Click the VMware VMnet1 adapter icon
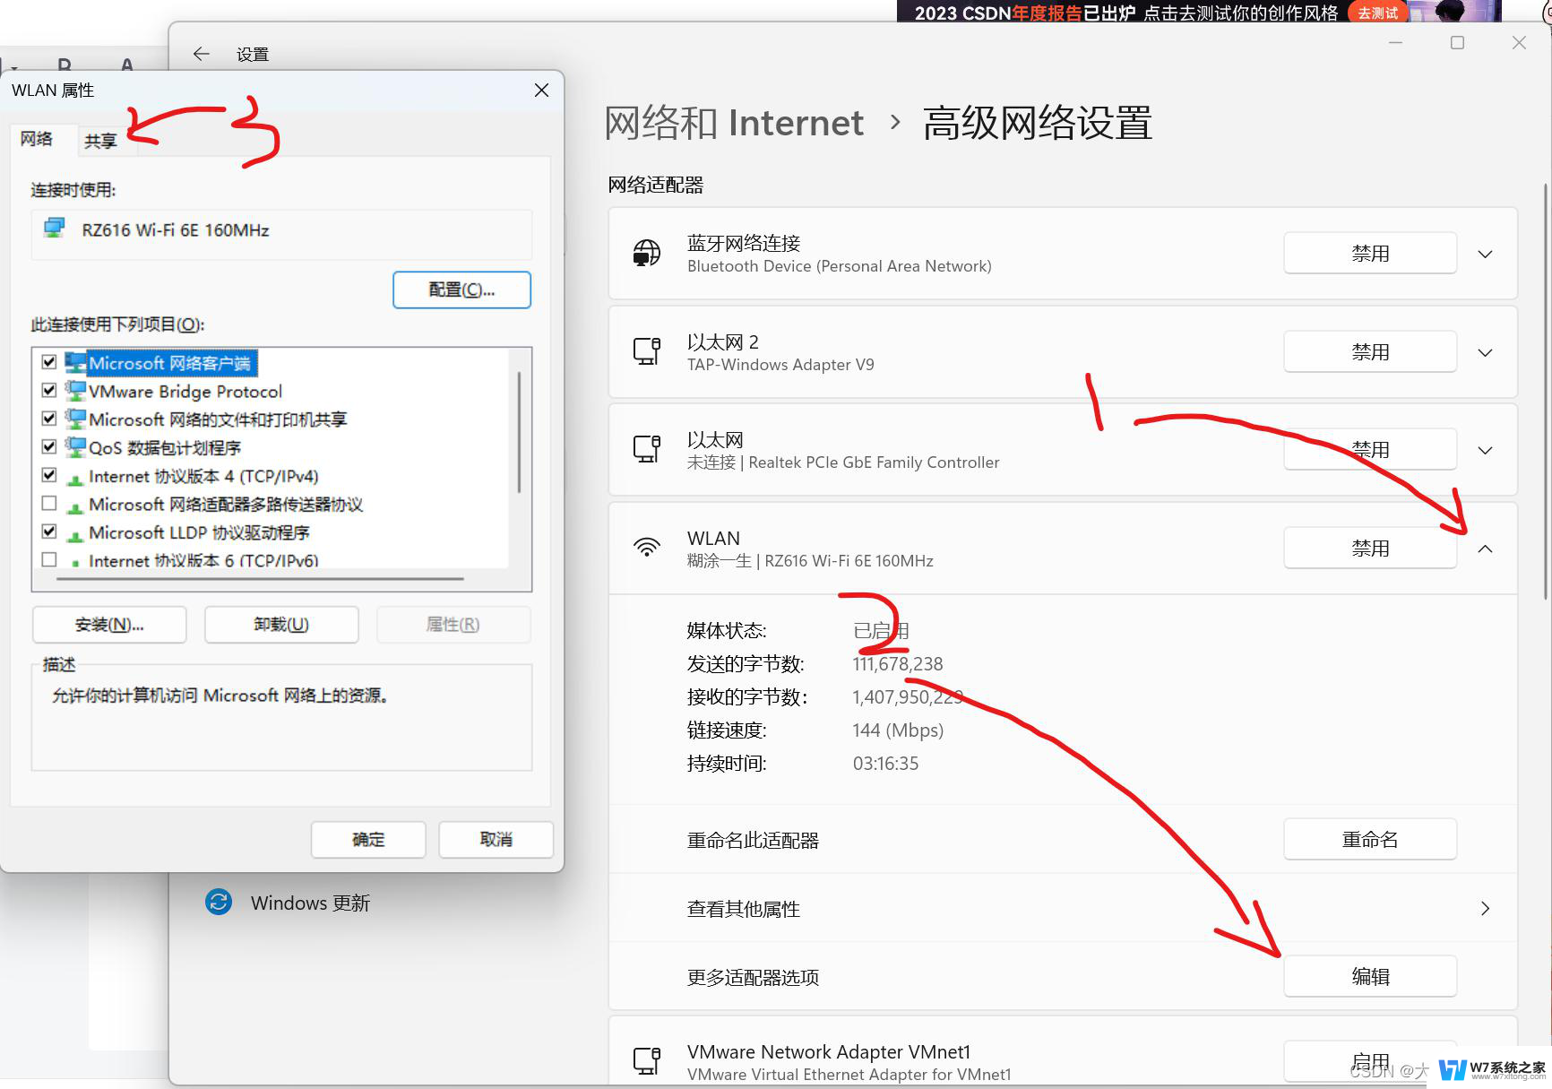This screenshot has height=1089, width=1552. click(647, 1061)
